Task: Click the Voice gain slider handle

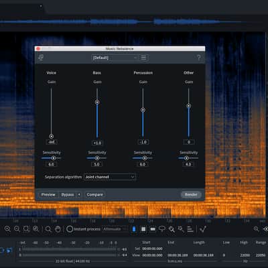Action: [x=52, y=136]
